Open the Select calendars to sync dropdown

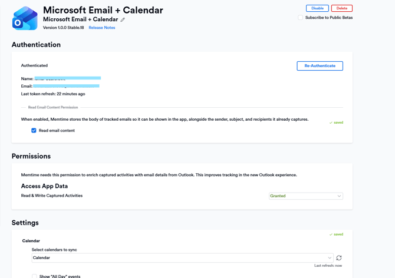(182, 258)
